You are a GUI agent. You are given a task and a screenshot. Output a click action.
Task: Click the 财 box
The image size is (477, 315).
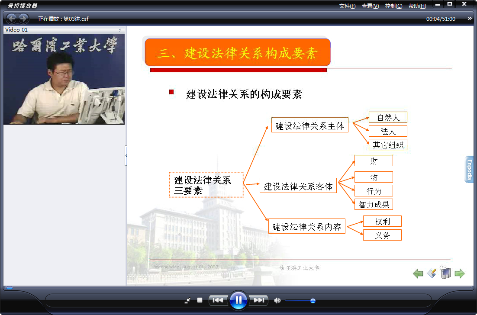[374, 161]
